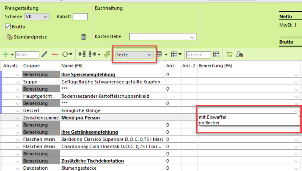Open the Schiene VK dropdown
The image size is (302, 171).
coord(37,17)
